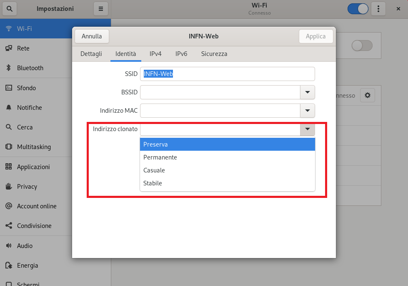Open the Sfondo panel label
The height and width of the screenshot is (286, 408).
click(x=26, y=88)
